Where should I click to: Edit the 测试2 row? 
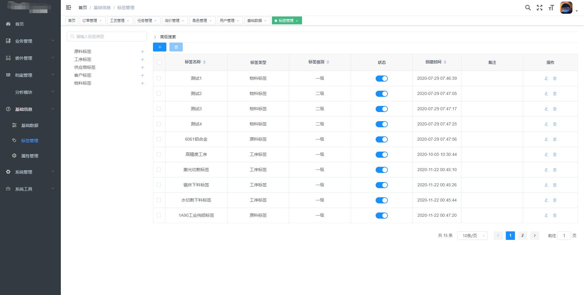click(x=546, y=94)
